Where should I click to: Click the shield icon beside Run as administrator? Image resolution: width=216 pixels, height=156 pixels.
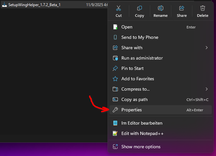115,58
